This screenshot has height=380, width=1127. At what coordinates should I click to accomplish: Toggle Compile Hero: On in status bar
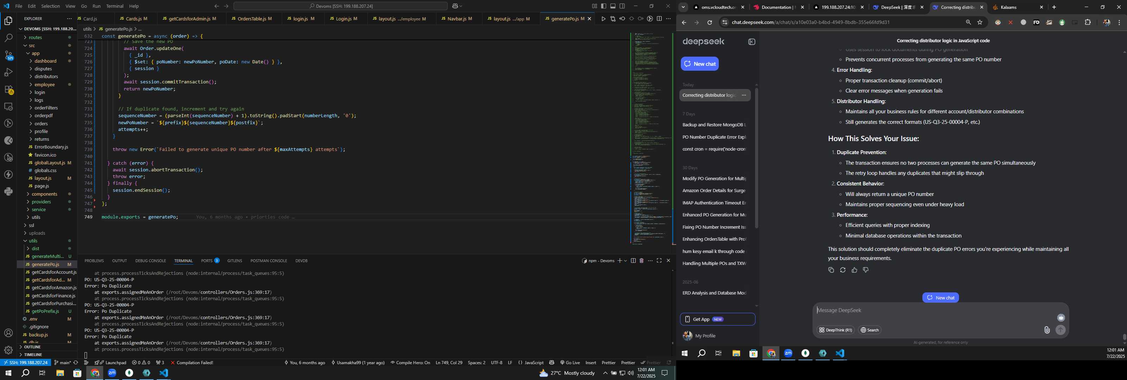(410, 362)
